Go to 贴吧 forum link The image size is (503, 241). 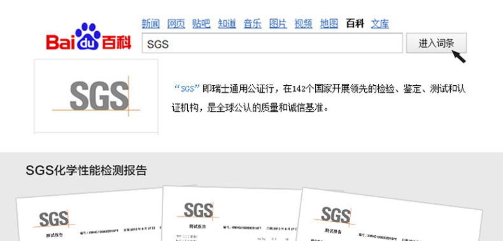[201, 24]
